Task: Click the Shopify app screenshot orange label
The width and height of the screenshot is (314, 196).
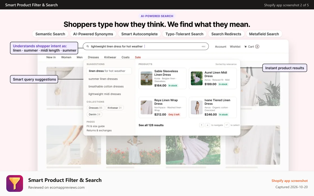Action: coord(290,181)
